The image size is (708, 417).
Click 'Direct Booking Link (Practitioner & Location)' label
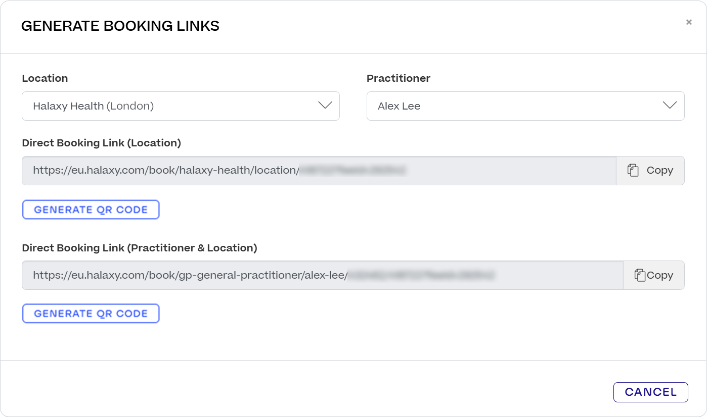[x=140, y=248]
